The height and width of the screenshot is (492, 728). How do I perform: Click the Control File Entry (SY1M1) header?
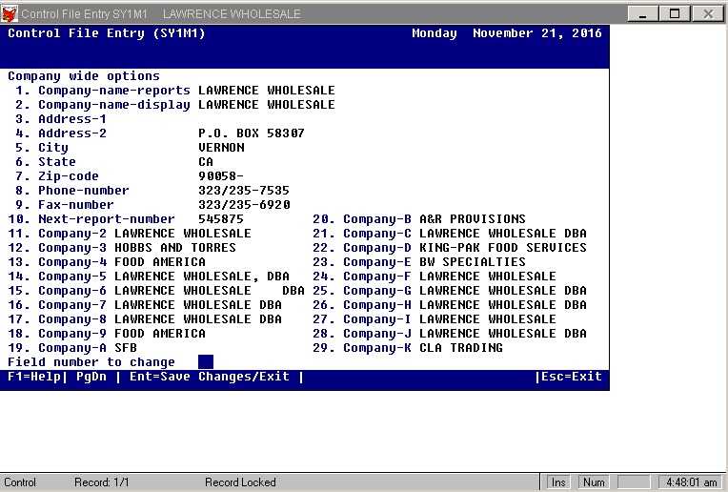point(107,33)
